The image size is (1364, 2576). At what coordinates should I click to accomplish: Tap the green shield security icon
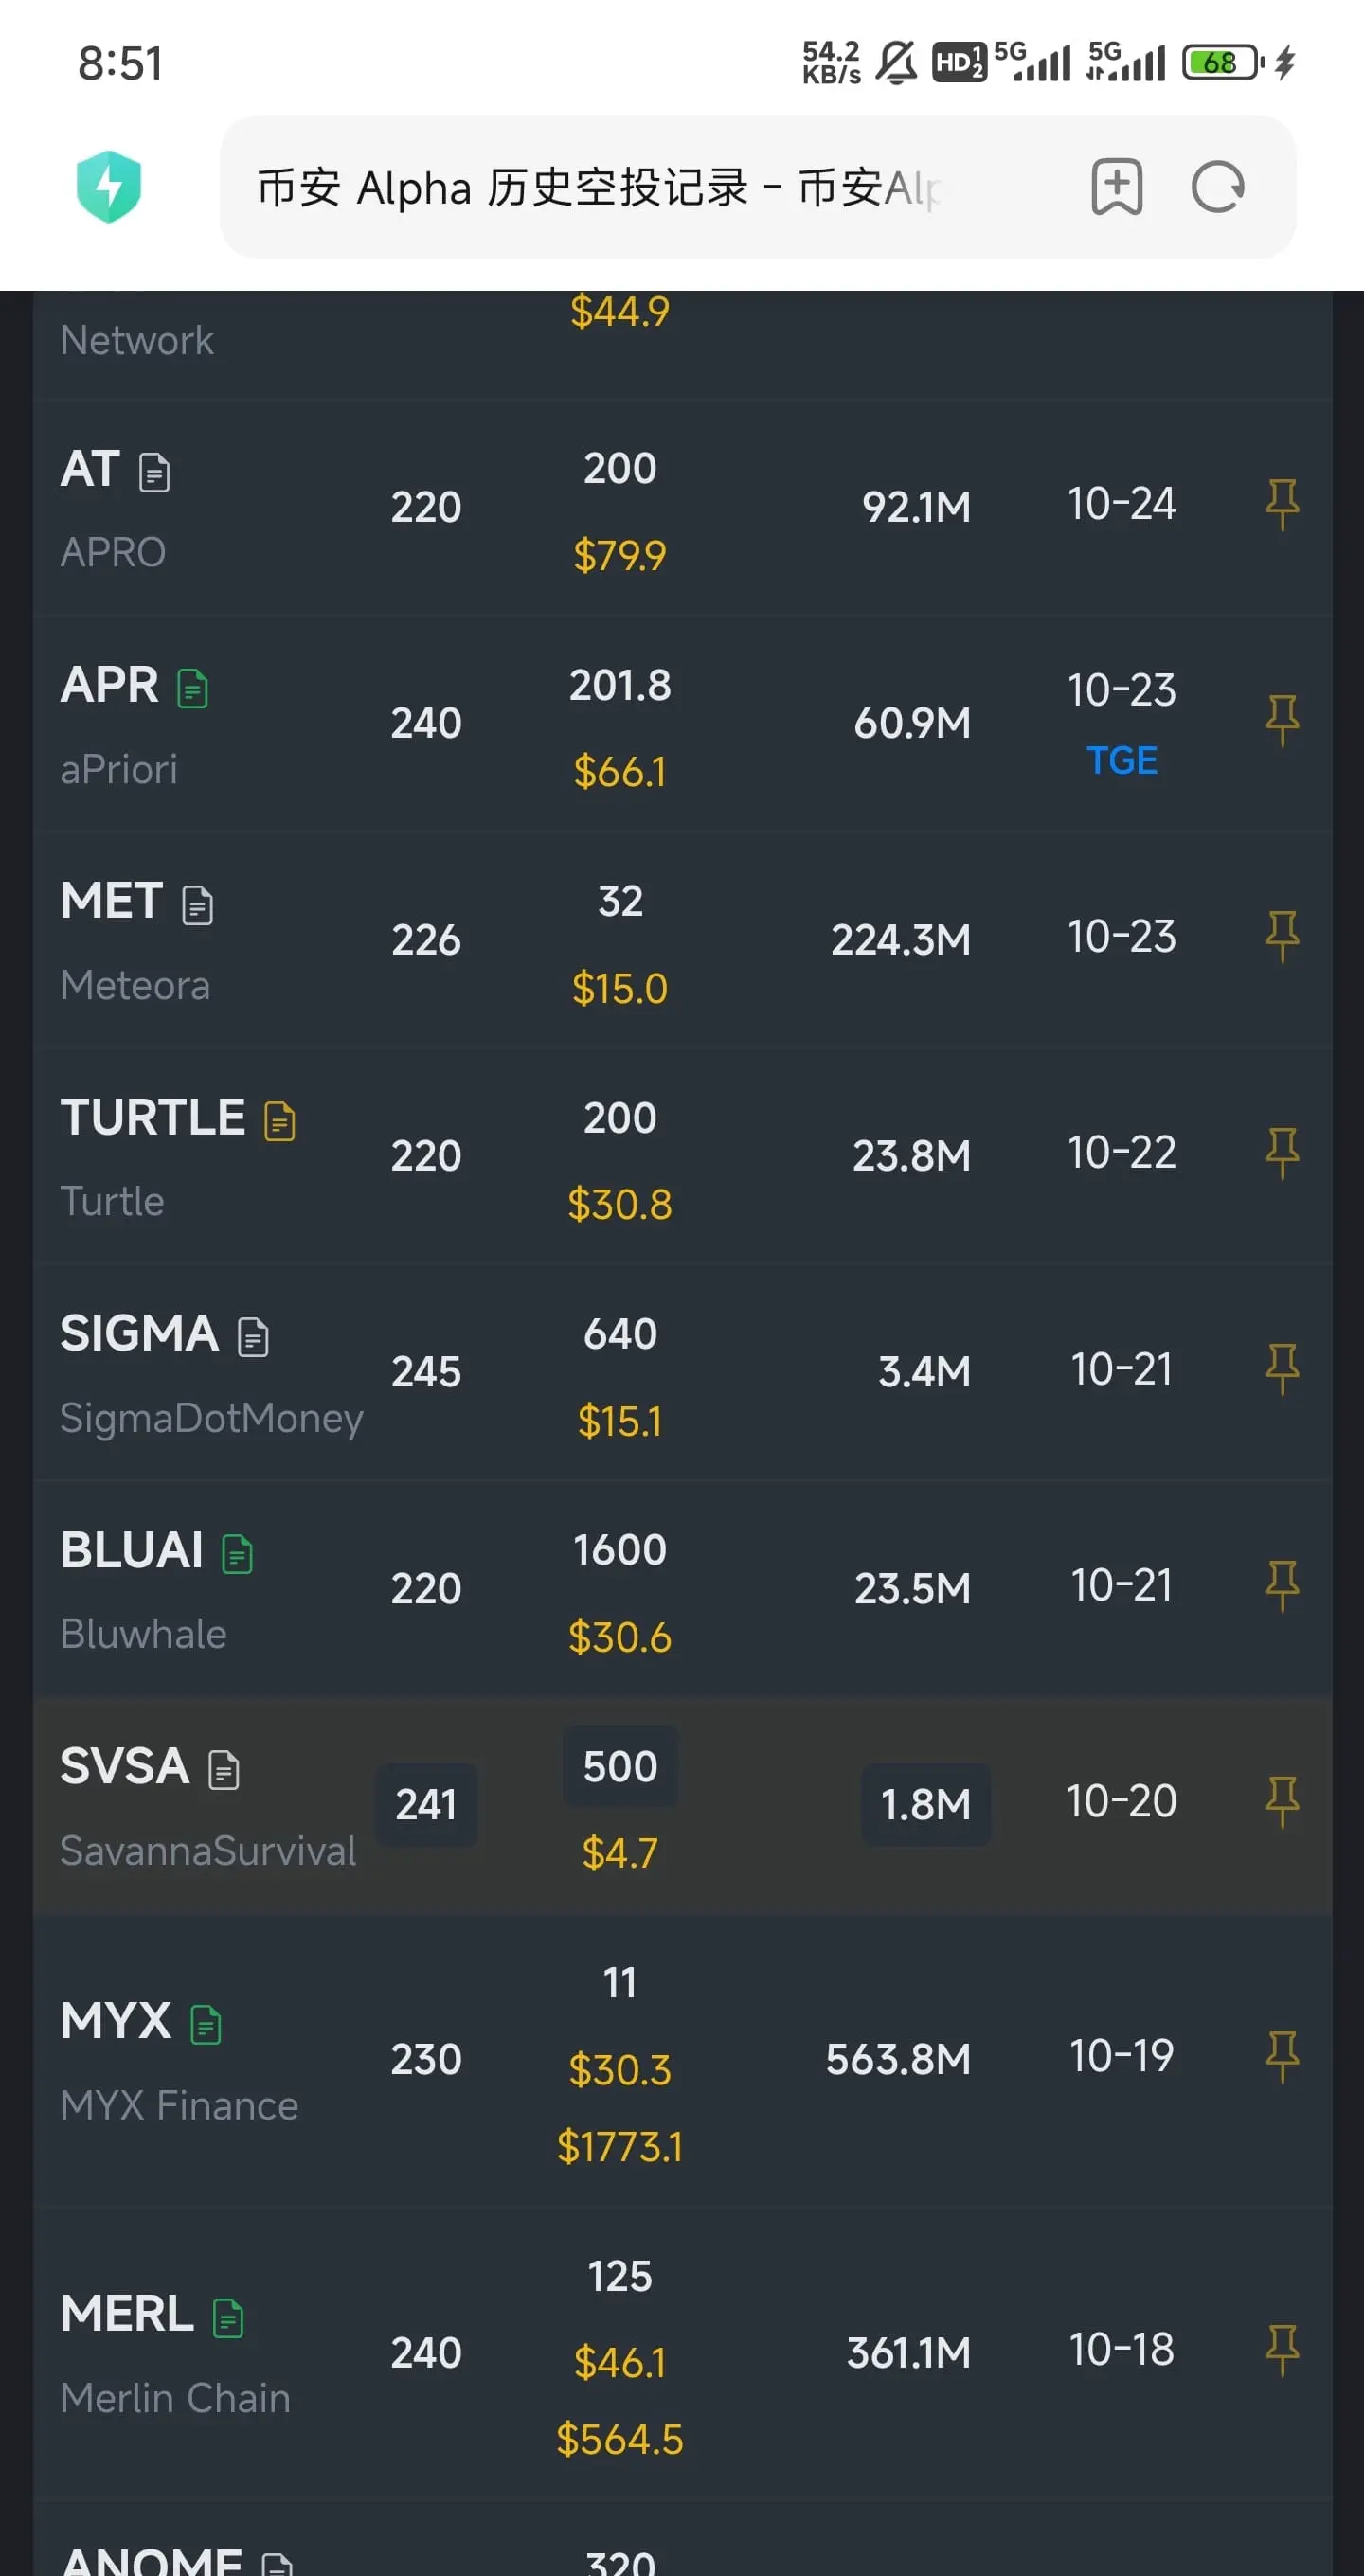tap(109, 187)
